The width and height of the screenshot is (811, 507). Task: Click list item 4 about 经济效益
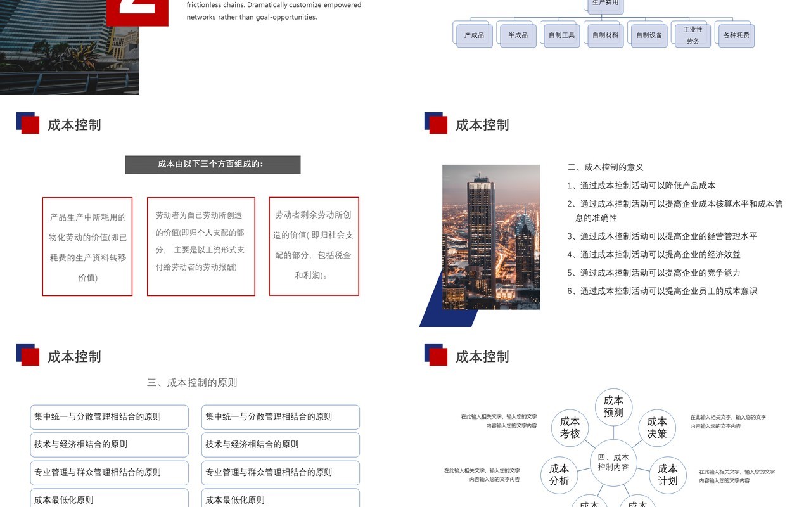pyautogui.click(x=654, y=254)
